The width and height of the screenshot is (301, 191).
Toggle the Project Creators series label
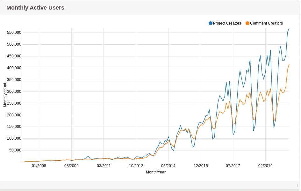pyautogui.click(x=227, y=23)
